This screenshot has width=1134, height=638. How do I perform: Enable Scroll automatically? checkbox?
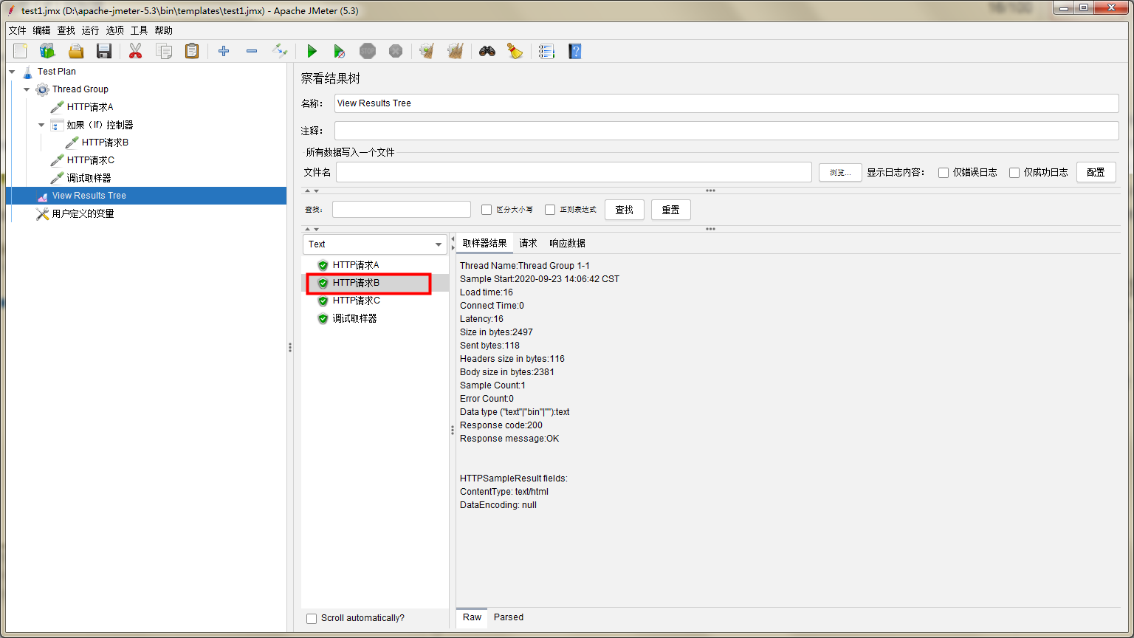point(312,618)
